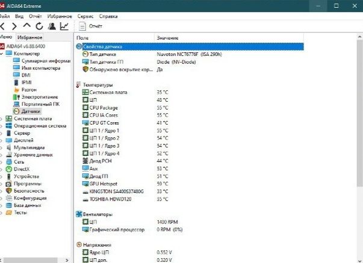Click the Устройства icon in the tree
Viewport: 363px width, 263px height.
point(9,176)
